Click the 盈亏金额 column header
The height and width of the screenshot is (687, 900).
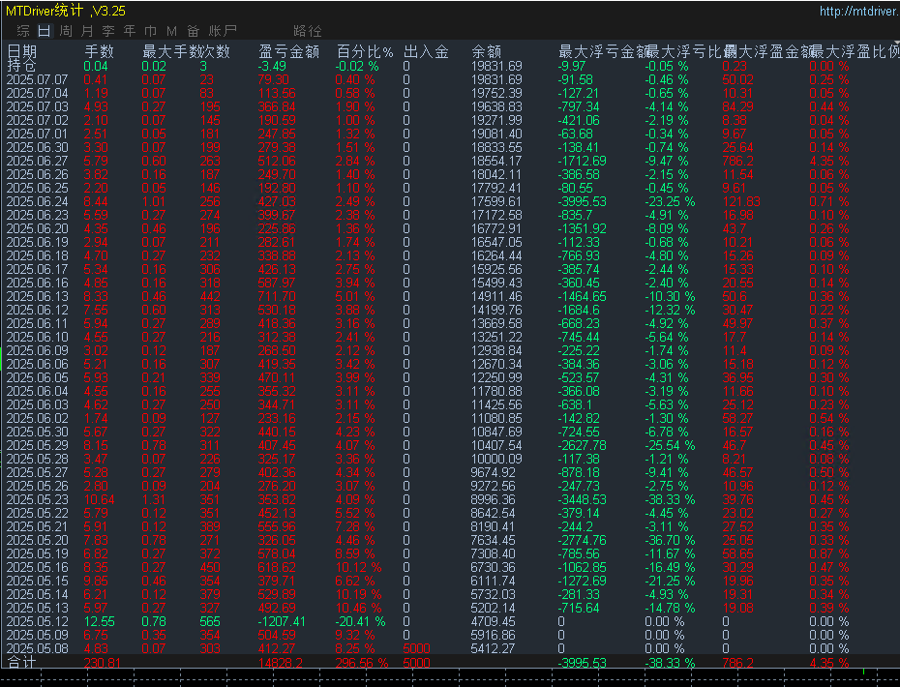289,51
